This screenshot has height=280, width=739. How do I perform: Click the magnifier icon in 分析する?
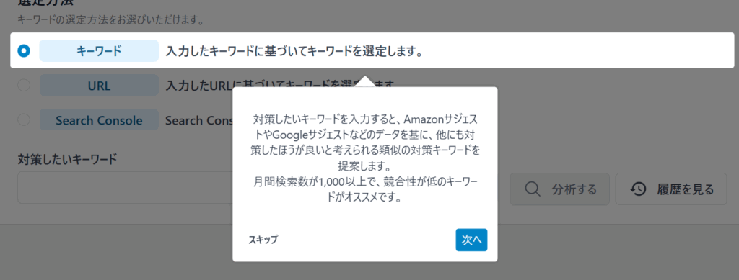tap(532, 189)
